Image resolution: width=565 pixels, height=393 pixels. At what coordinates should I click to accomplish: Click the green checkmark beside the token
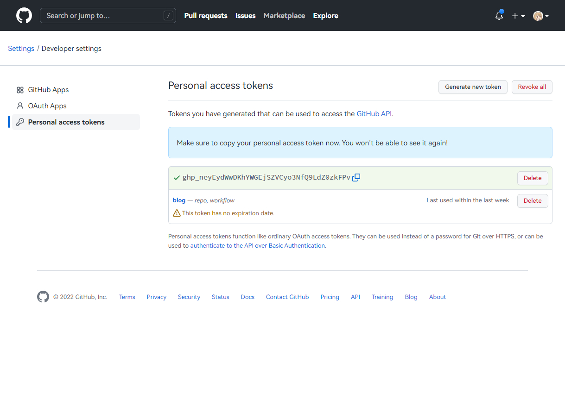(x=177, y=177)
